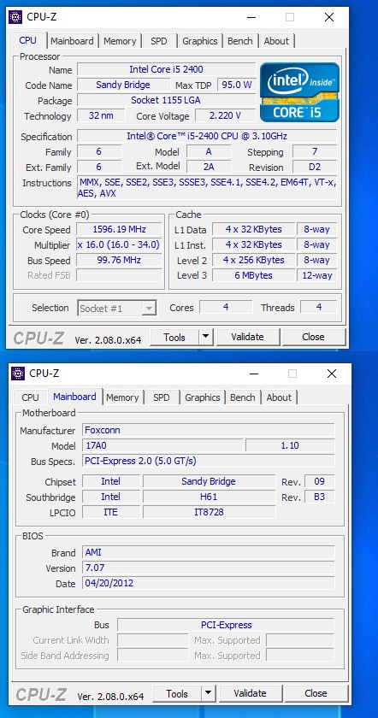This screenshot has width=378, height=718.
Task: Click the Intel Core i5 logo badge
Action: (299, 92)
